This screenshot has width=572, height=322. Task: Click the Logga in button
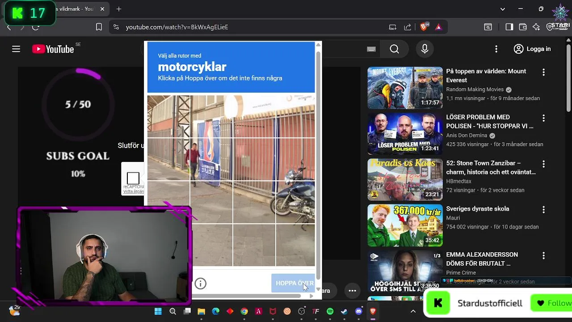pyautogui.click(x=532, y=49)
